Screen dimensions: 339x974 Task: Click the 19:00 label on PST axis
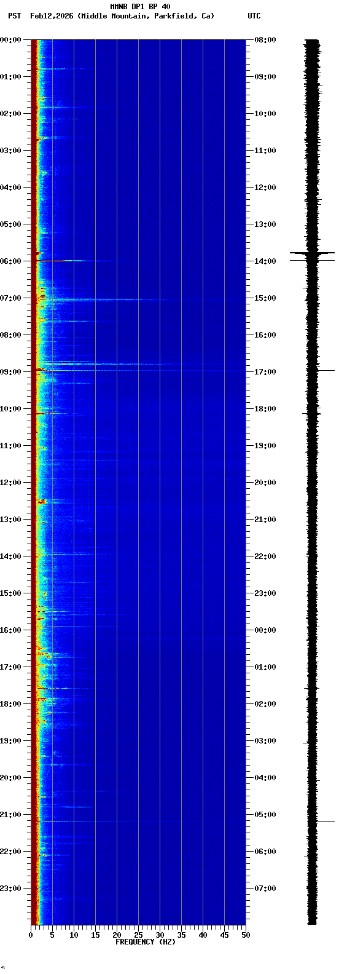click(11, 741)
